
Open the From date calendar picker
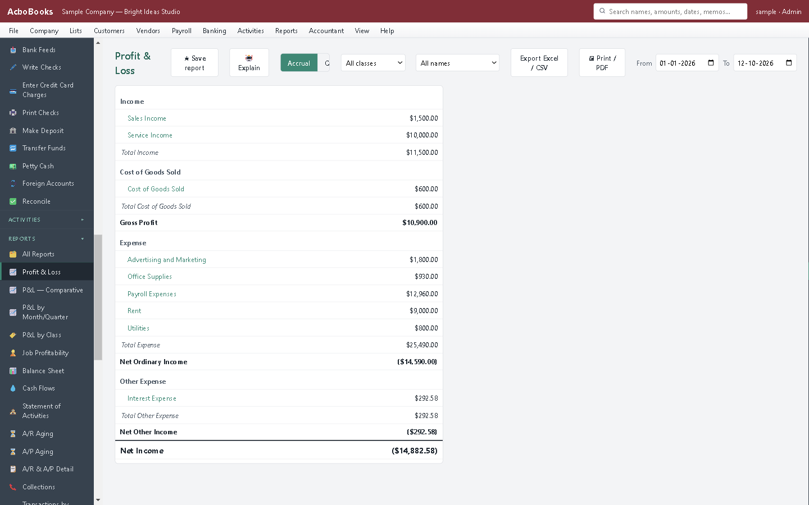pyautogui.click(x=711, y=63)
